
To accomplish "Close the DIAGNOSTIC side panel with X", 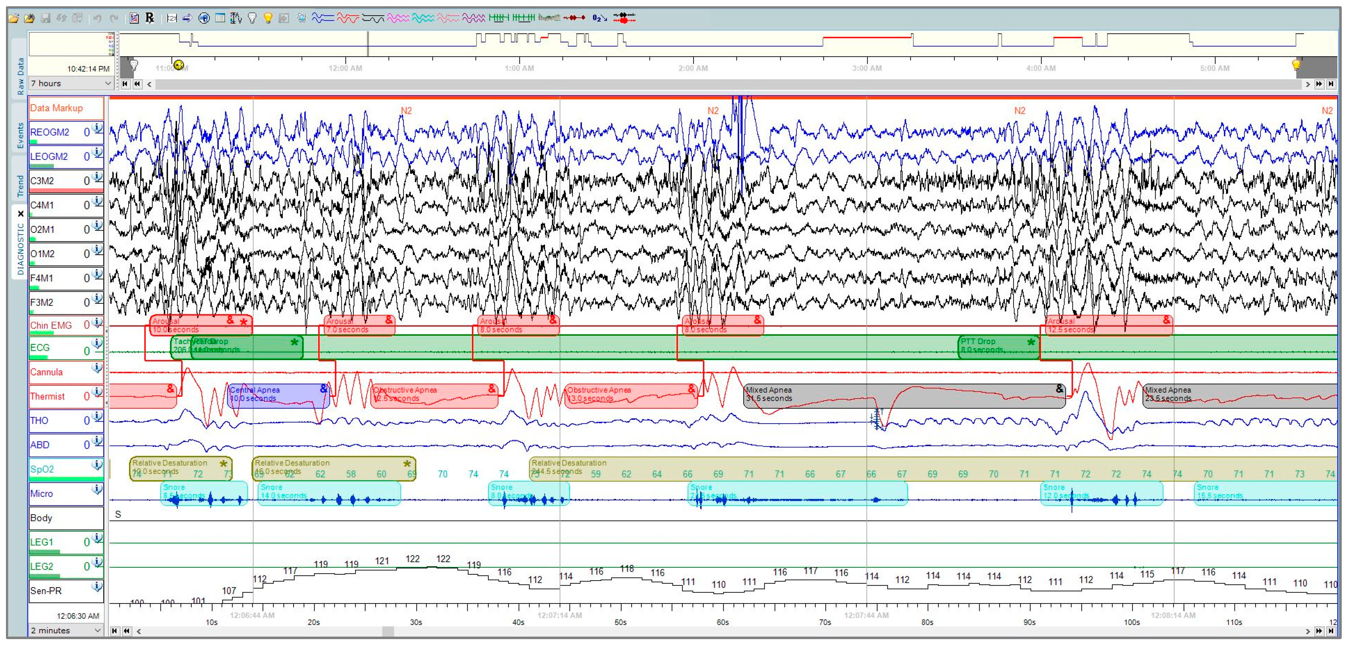I will (x=20, y=213).
